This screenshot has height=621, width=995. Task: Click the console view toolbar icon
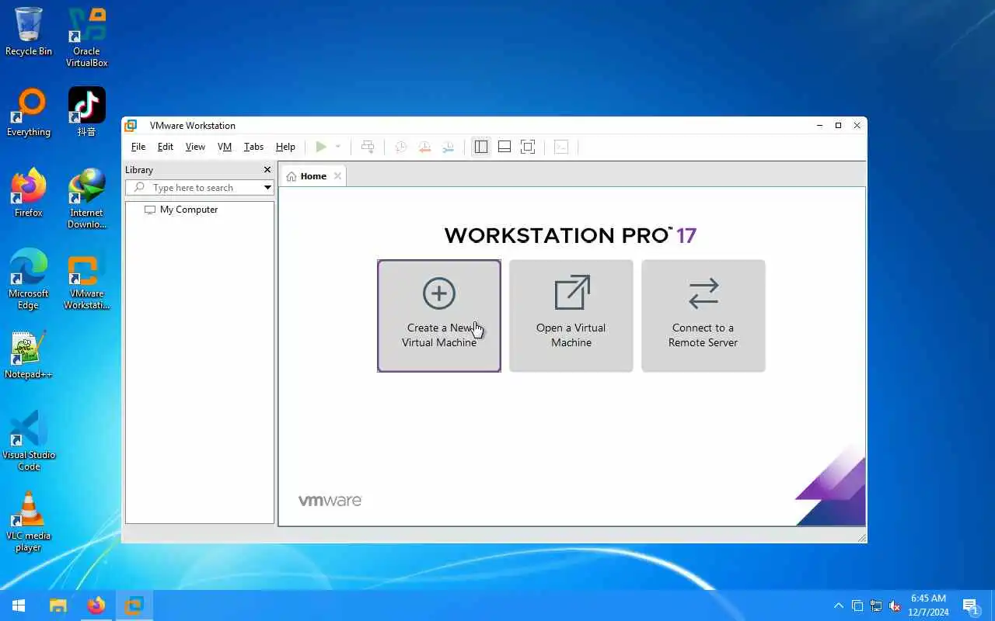coord(561,147)
